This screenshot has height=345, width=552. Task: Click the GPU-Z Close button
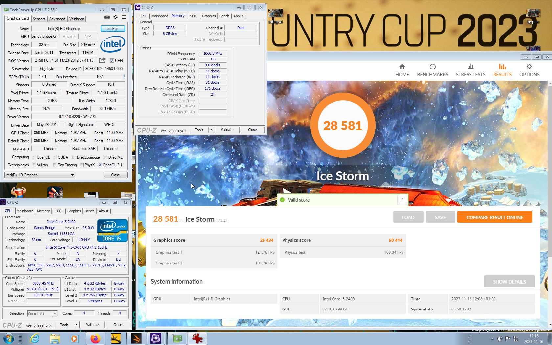click(x=115, y=175)
